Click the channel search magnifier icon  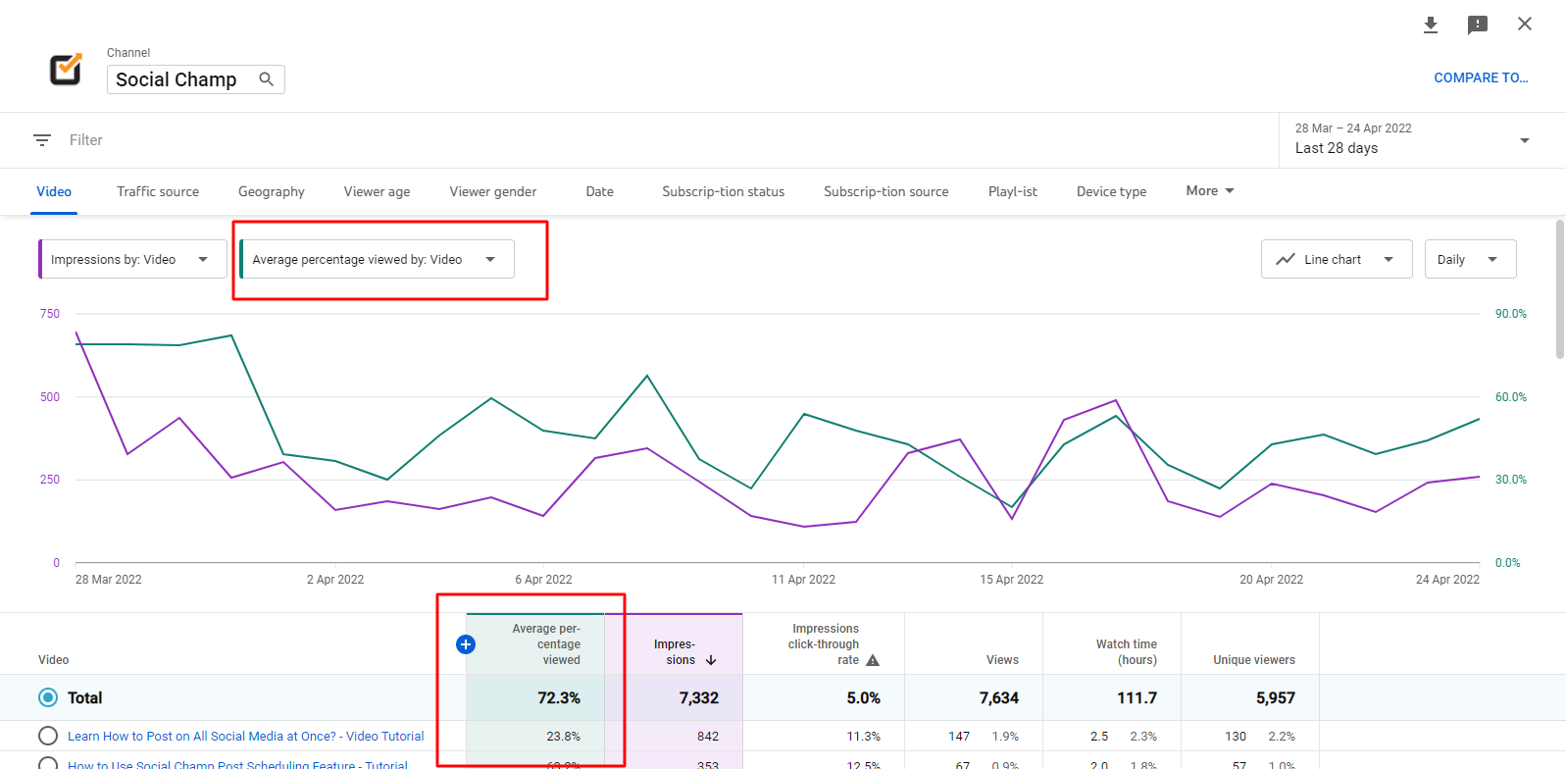tap(266, 79)
